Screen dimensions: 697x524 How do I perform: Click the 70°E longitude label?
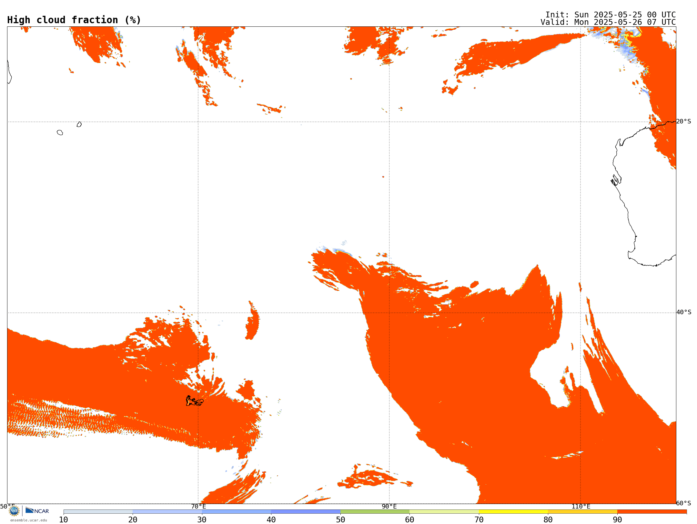click(x=198, y=507)
